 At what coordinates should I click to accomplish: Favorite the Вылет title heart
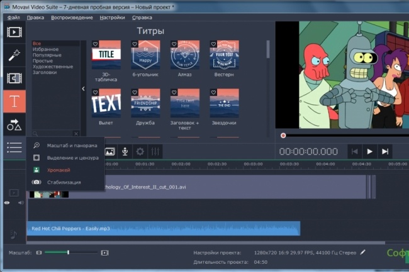pos(96,92)
